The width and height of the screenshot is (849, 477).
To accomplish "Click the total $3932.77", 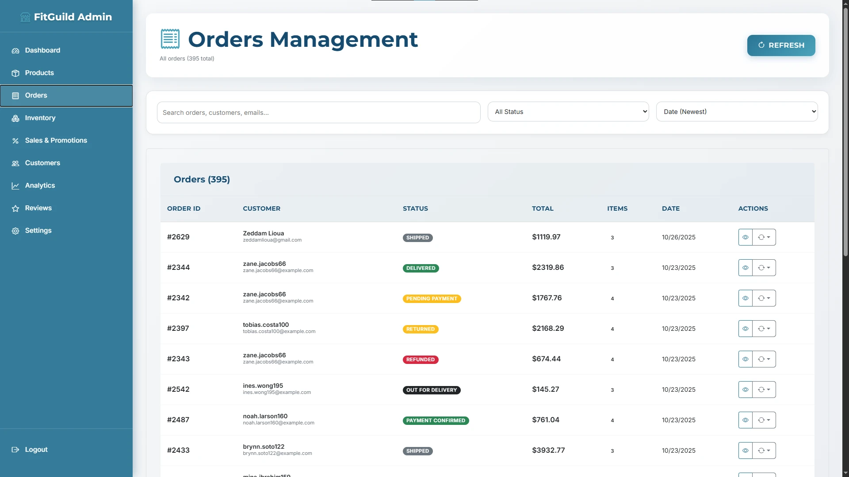I will coord(548,450).
